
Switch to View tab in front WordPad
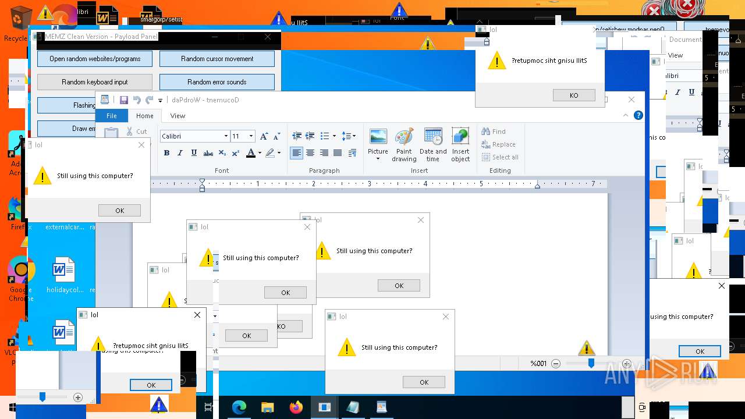pos(178,116)
